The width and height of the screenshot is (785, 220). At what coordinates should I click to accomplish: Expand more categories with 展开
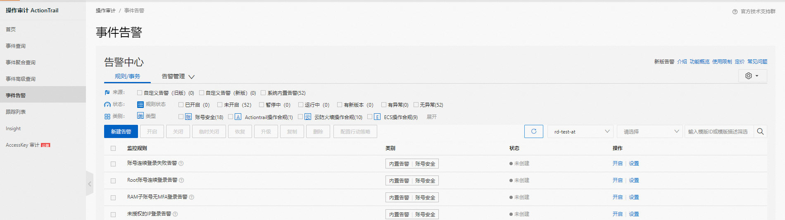coord(432,117)
